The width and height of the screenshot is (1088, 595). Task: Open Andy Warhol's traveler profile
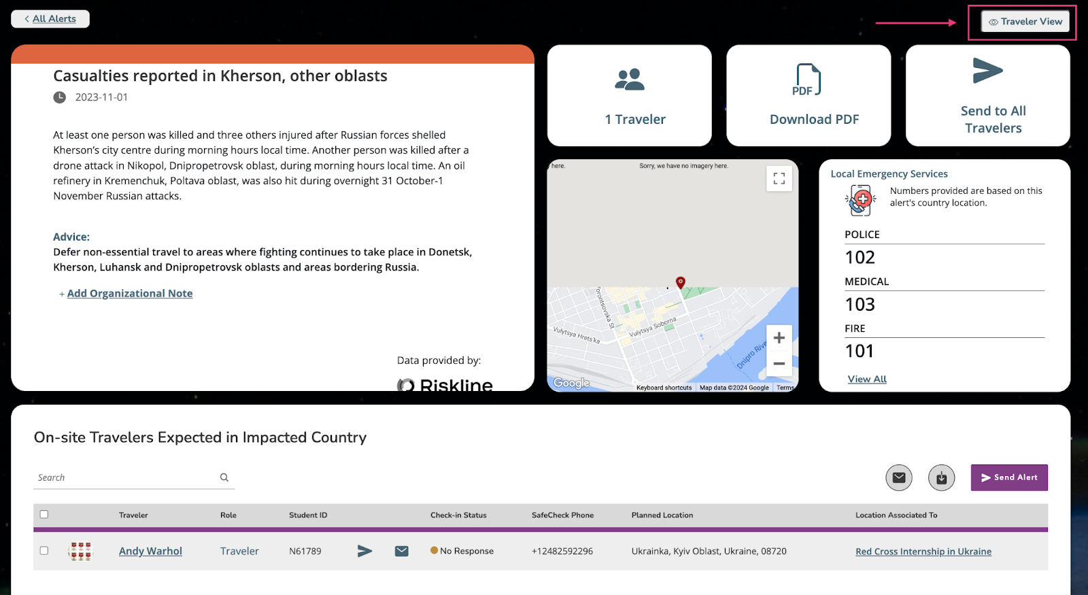(150, 551)
